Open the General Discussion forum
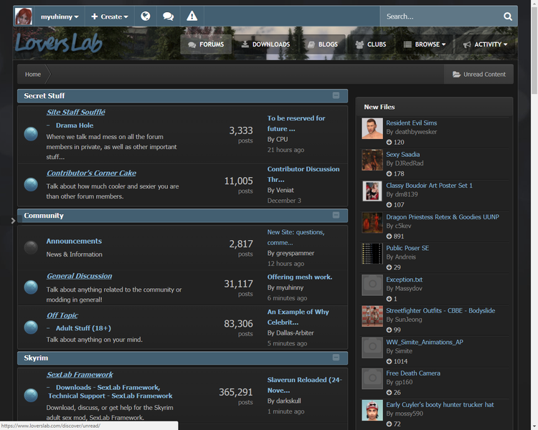This screenshot has width=538, height=430. [79, 276]
